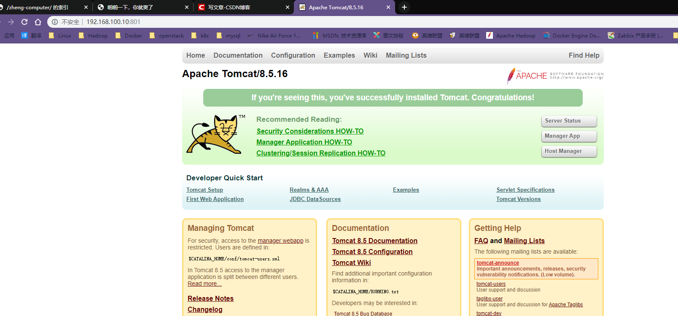The width and height of the screenshot is (678, 316).
Task: Focus the address bar URL 192.168.100.10
Action: (x=113, y=22)
